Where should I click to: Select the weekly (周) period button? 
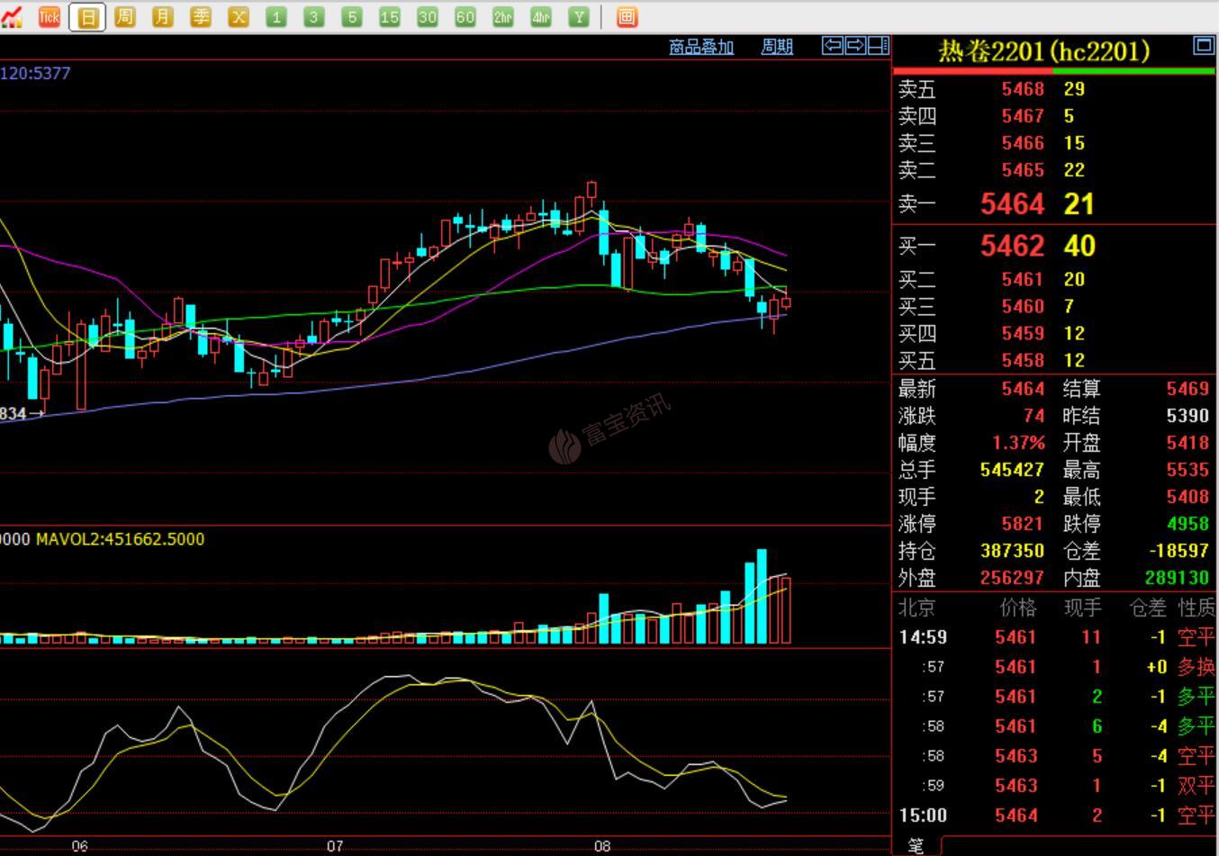click(x=125, y=16)
